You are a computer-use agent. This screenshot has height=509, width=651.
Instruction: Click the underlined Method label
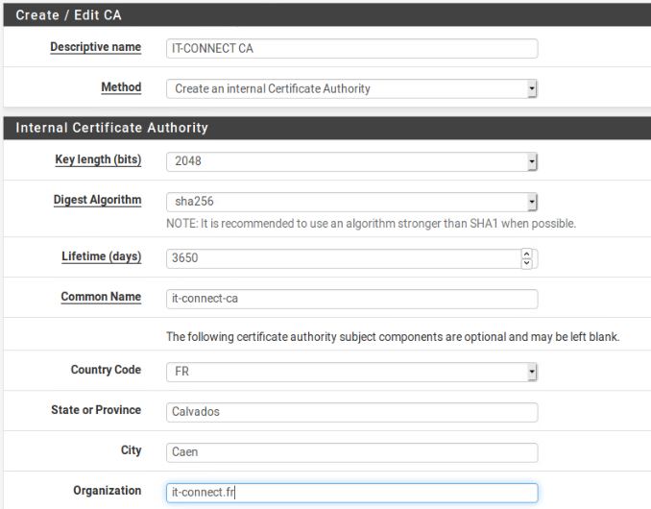121,87
